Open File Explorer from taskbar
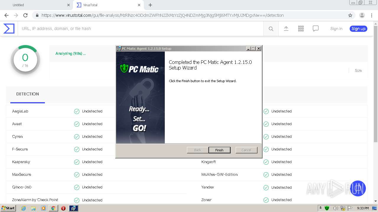 33,208
